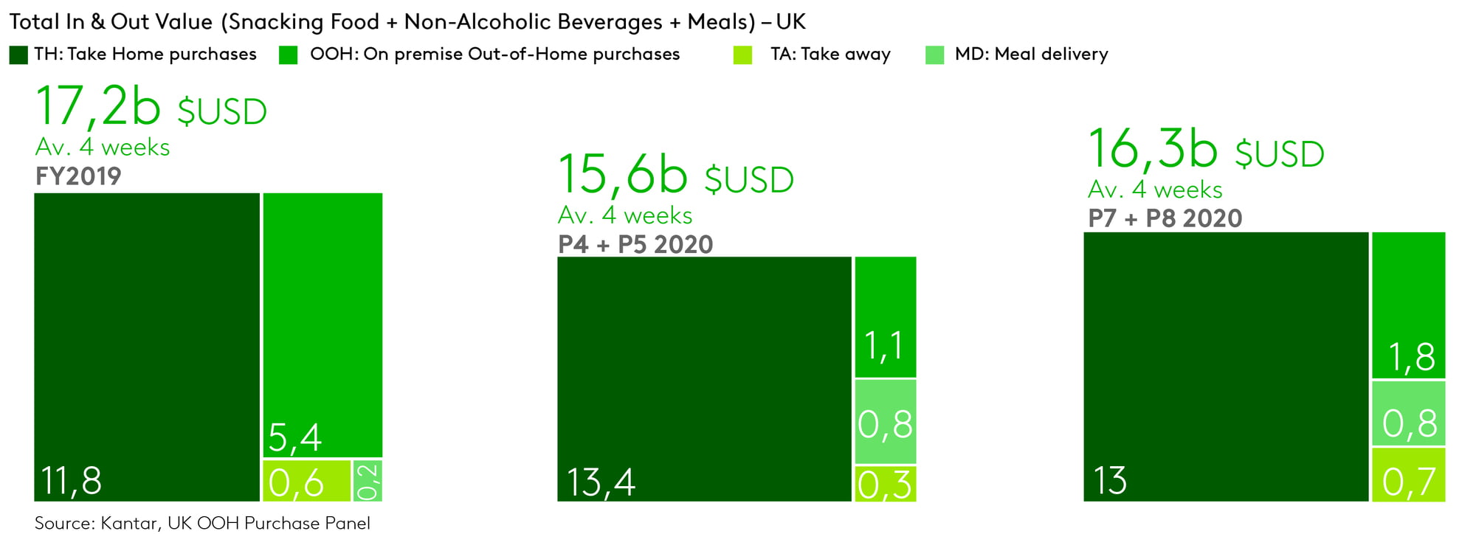
Task: Select the P7 + P8 0,8 delivery block
Action: (x=1409, y=413)
